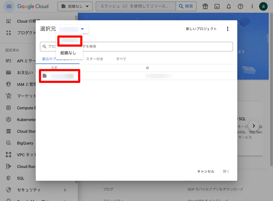Open the help question mark icon
The width and height of the screenshot is (273, 201).
click(x=240, y=6)
